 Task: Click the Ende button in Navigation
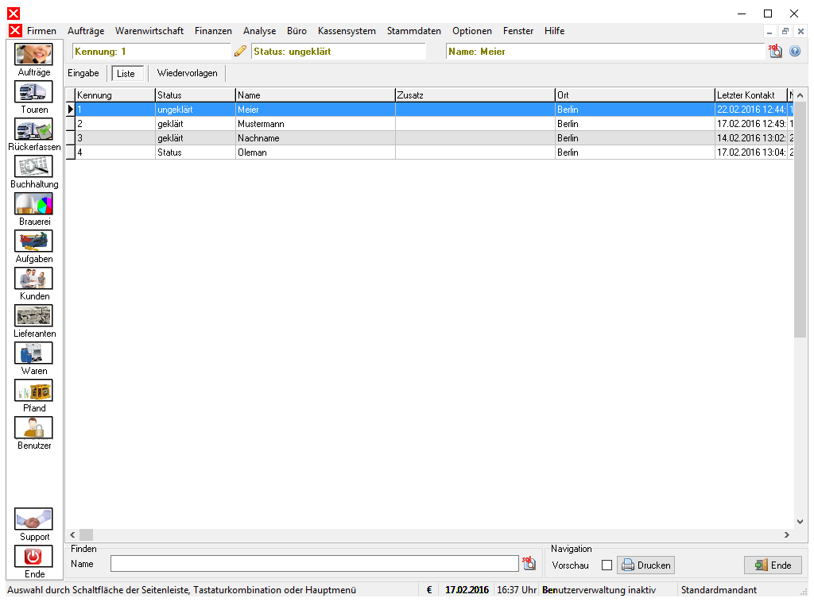(773, 565)
